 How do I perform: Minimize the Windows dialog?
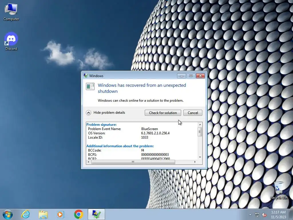181,76
